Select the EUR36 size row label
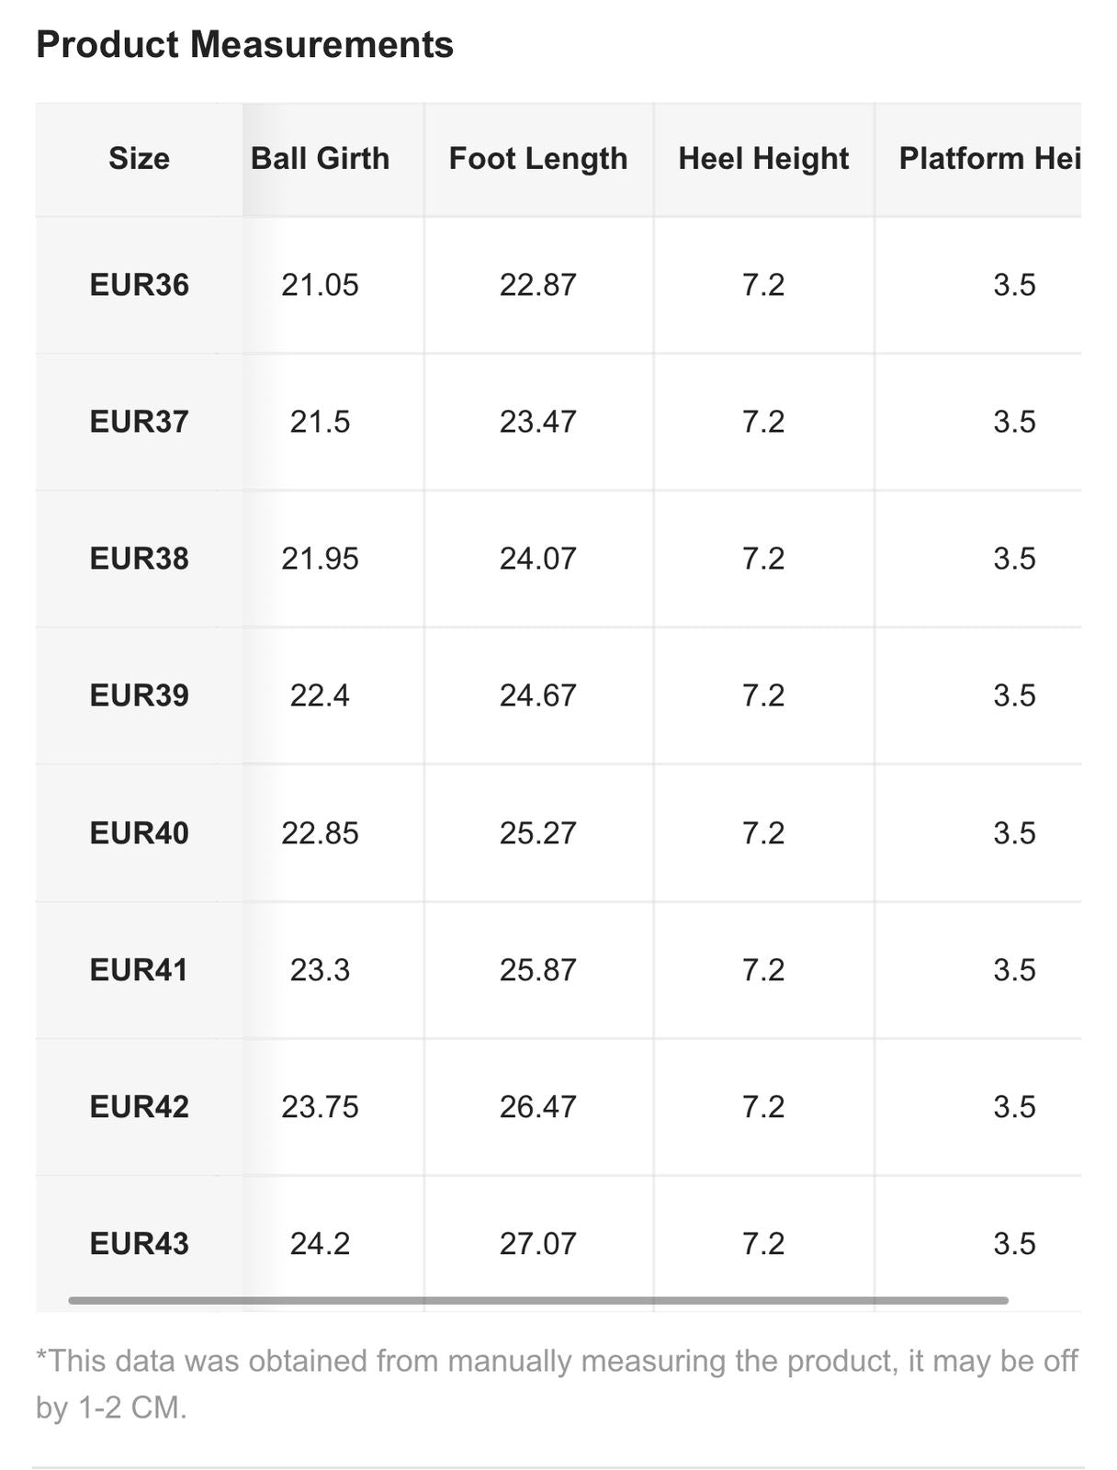 (139, 285)
